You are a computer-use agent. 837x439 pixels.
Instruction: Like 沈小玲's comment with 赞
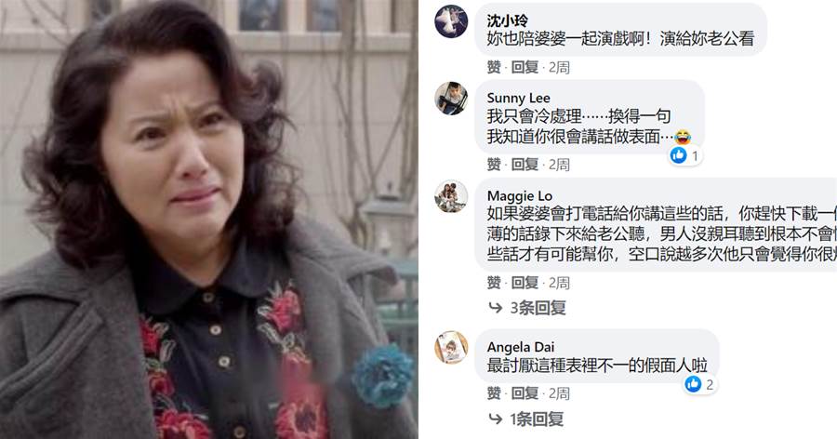point(494,67)
